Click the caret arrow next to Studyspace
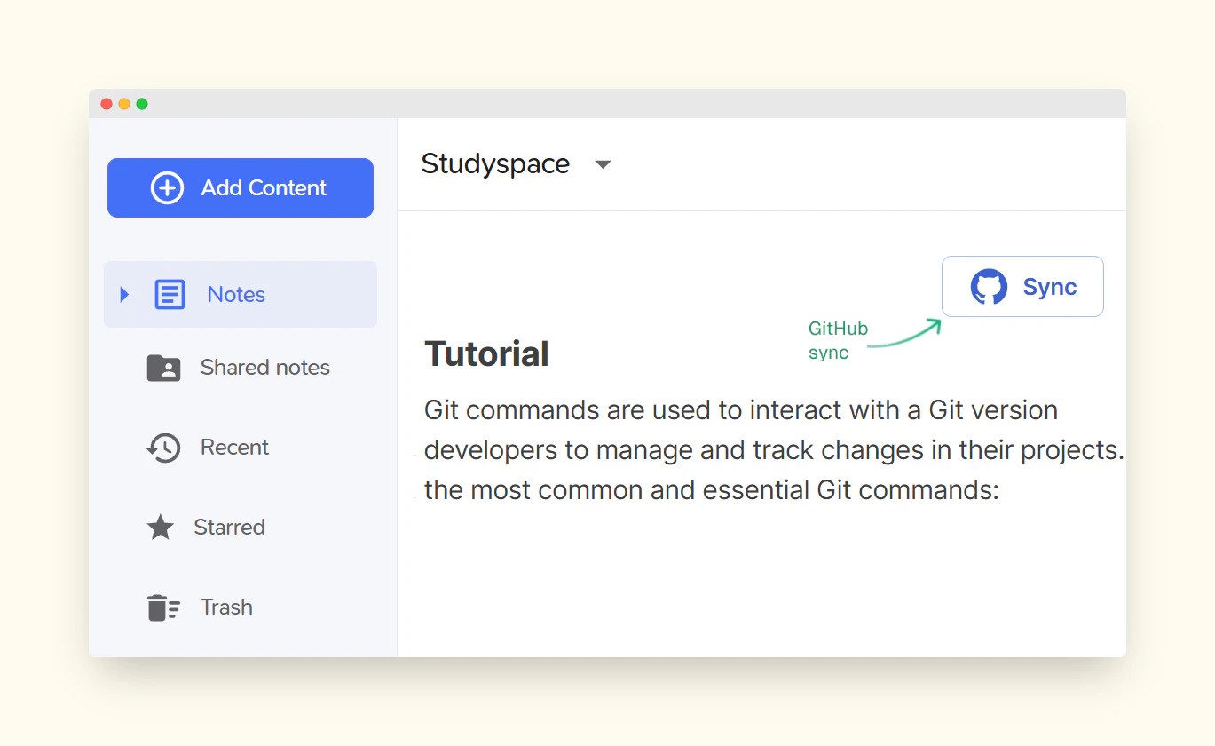 [x=603, y=164]
